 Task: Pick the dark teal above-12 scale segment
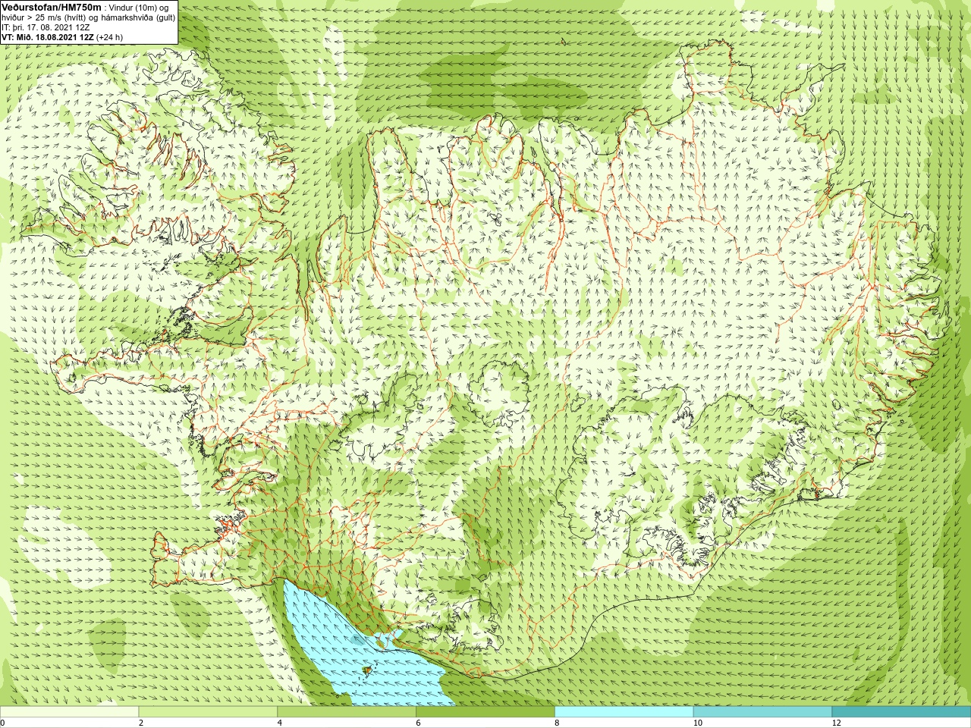coord(901,712)
